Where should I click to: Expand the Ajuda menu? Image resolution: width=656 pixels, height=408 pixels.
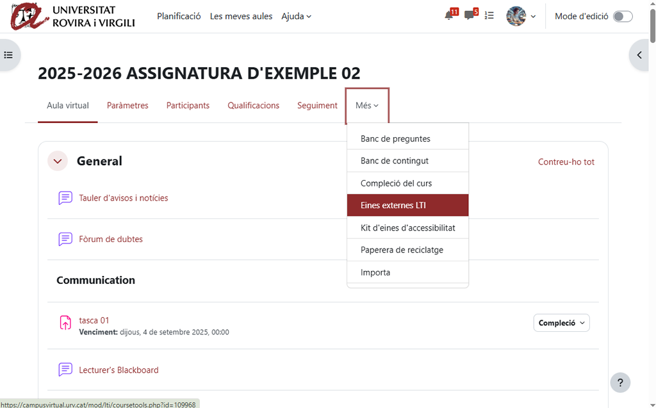[296, 16]
